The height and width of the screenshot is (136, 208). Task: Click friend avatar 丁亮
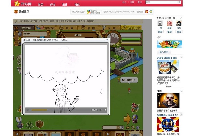coord(160,23)
